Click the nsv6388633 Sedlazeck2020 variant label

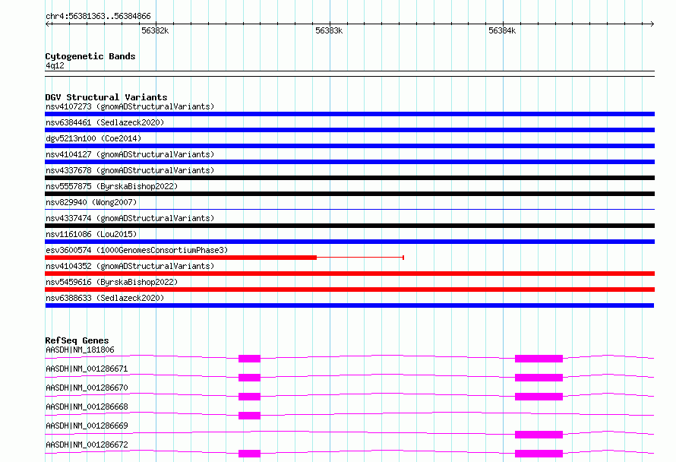(105, 298)
